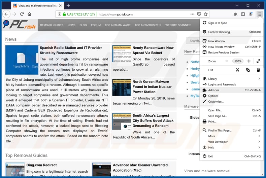The width and height of the screenshot is (266, 178).
Task: Expand the Library submenu
Action: click(231, 79)
